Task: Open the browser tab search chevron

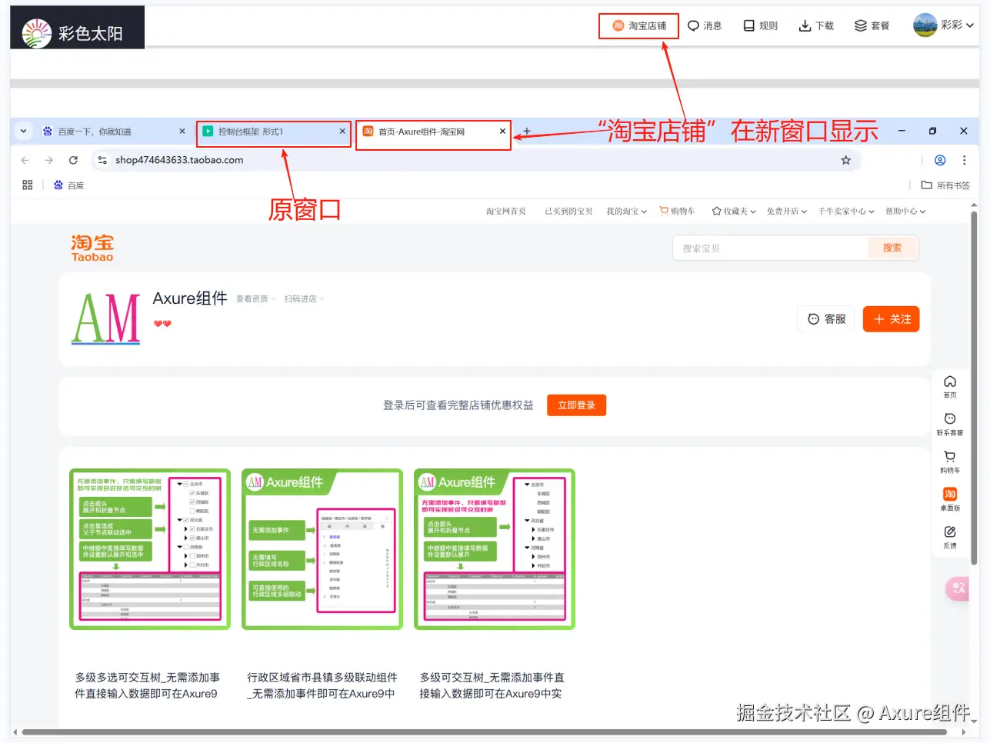Action: (x=23, y=131)
